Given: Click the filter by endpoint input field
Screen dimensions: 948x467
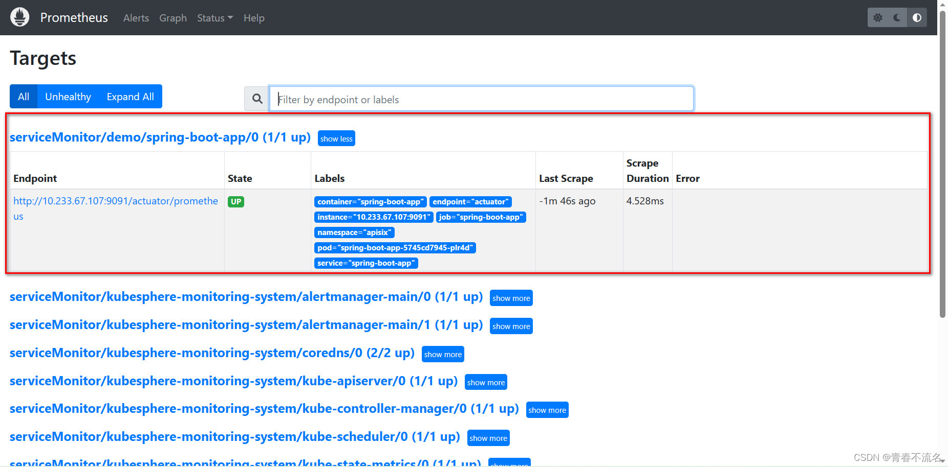Looking at the screenshot, I should point(481,99).
